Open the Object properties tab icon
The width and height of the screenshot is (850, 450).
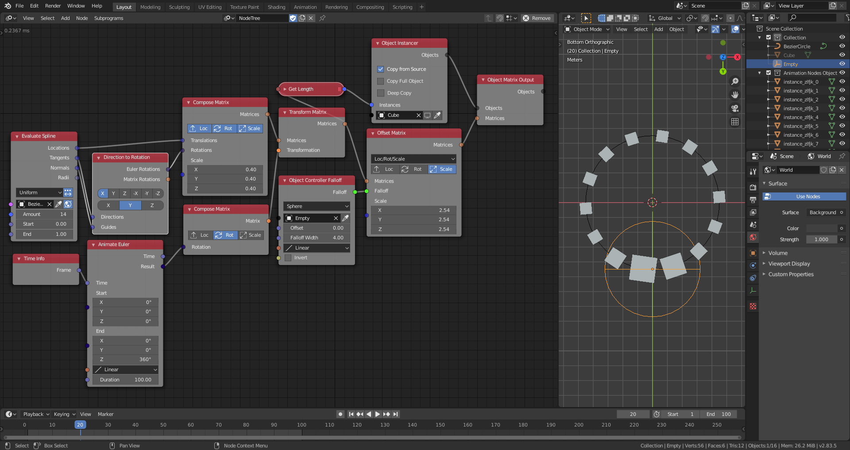click(x=753, y=253)
